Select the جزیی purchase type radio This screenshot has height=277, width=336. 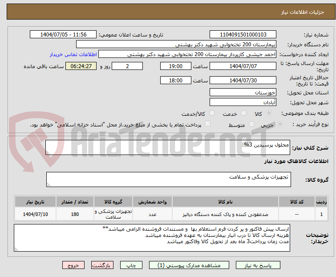pos(280,124)
